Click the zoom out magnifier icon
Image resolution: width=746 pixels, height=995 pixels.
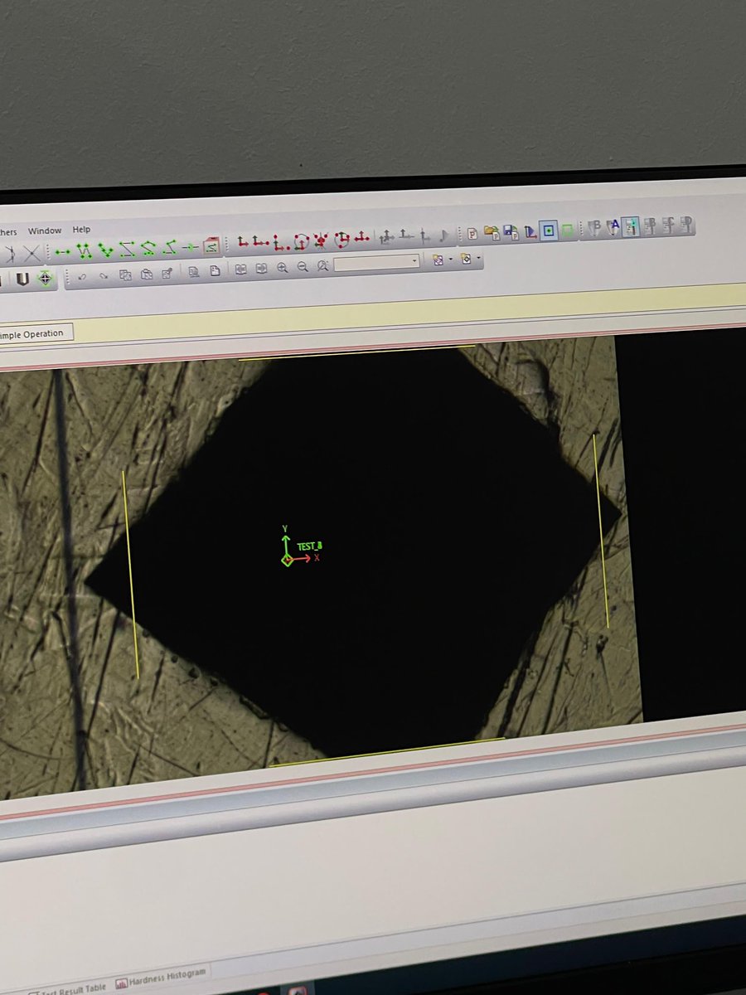(303, 267)
